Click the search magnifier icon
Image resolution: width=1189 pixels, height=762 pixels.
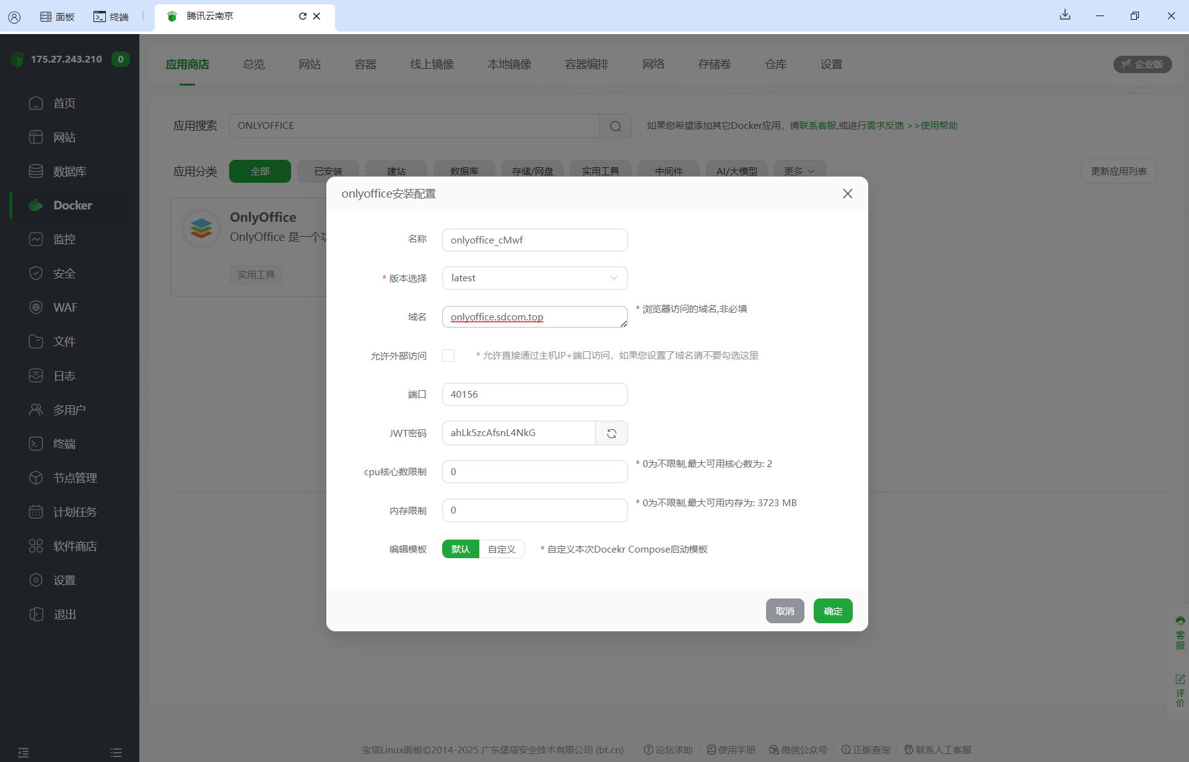[x=615, y=126]
